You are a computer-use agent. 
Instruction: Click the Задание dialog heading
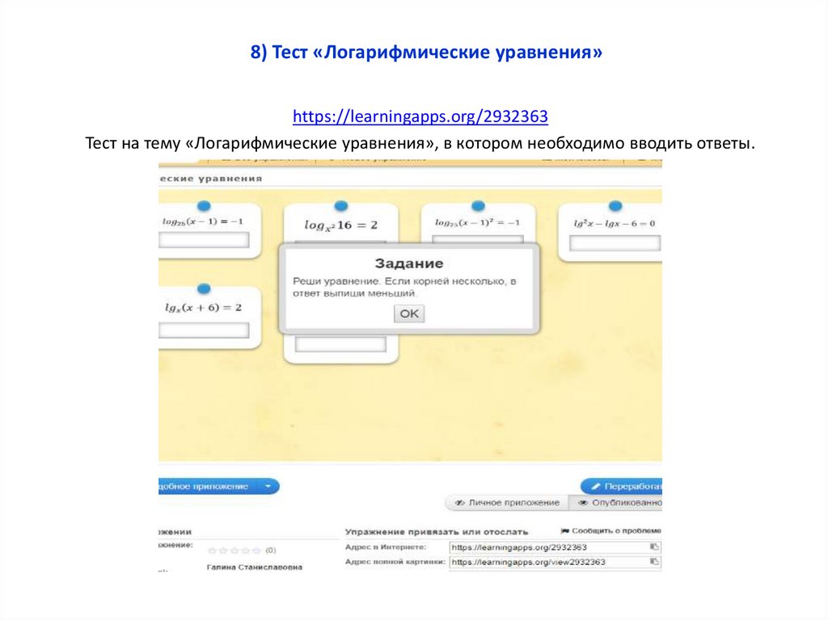(409, 264)
